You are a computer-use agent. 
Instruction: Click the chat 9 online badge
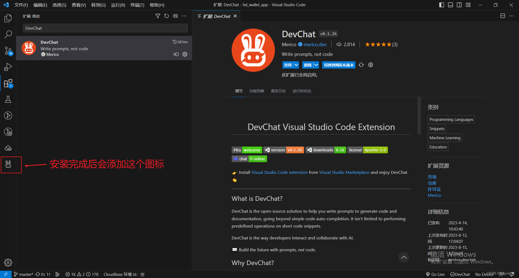coord(249,159)
